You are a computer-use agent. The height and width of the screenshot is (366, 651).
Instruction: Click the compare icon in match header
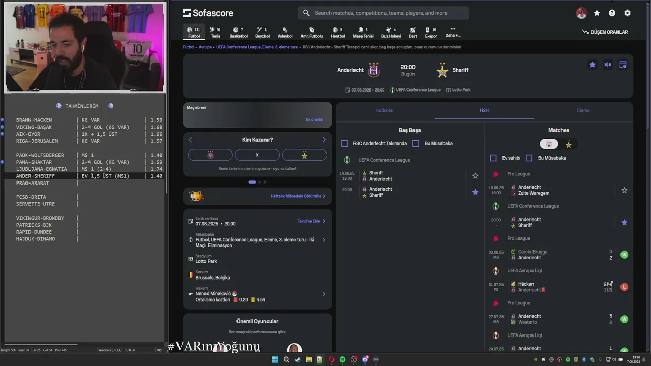tap(607, 65)
